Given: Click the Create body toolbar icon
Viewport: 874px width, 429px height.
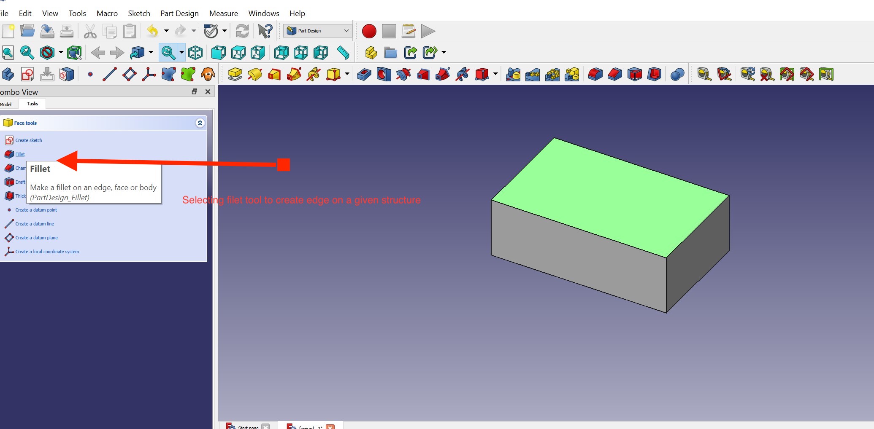Looking at the screenshot, I should point(8,75).
